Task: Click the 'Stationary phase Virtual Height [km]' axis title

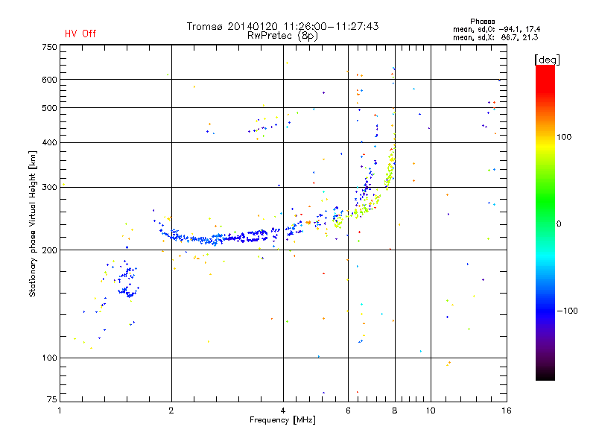Action: click(32, 224)
